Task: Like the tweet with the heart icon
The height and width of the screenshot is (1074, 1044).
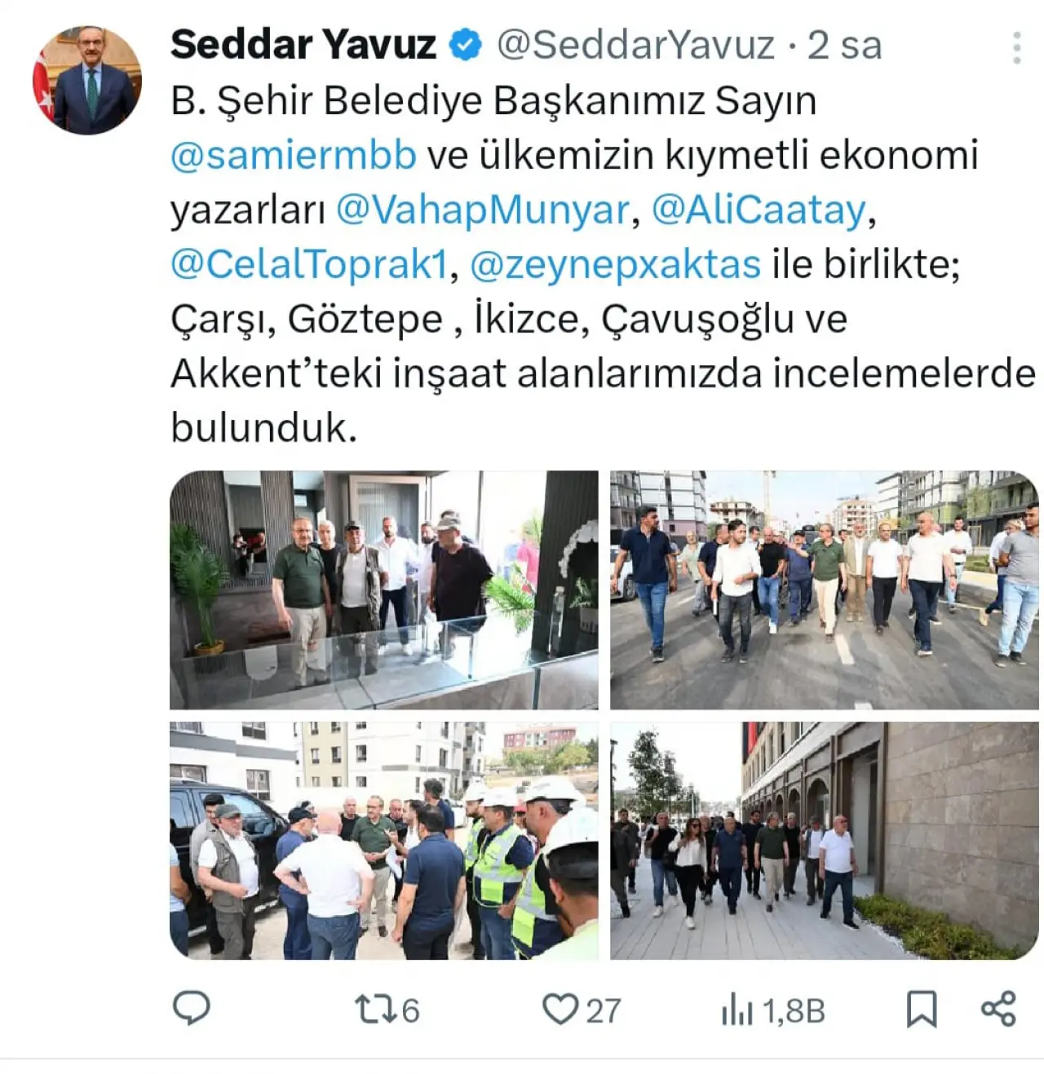Action: click(x=582, y=1010)
